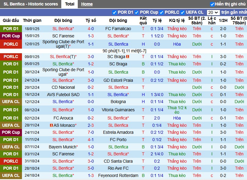Image resolution: width=247 pixels, height=180 pixels.
Task: Click the UEFA CL badge for 12/12/24
Action: pyautogui.click(x=11, y=102)
